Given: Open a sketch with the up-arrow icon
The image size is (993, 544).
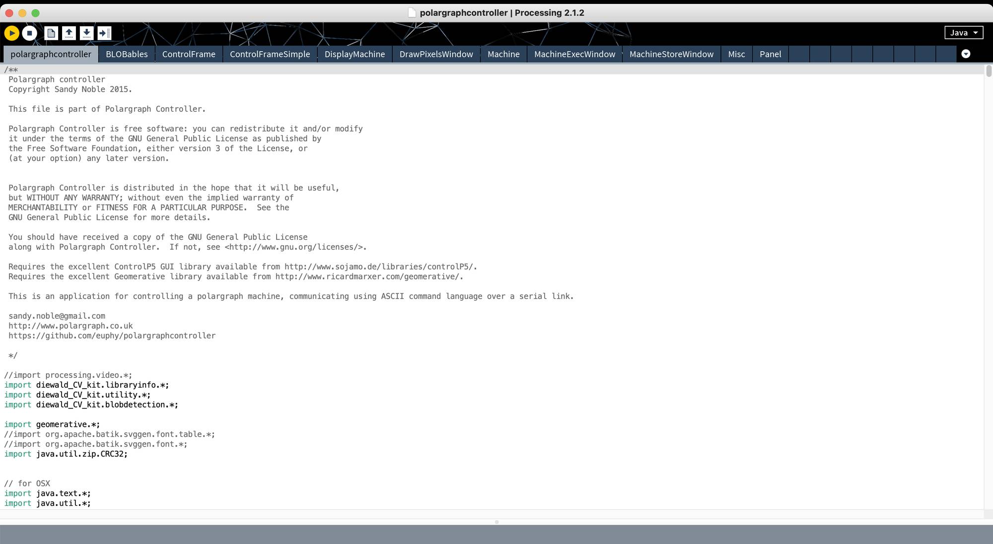Looking at the screenshot, I should [69, 33].
